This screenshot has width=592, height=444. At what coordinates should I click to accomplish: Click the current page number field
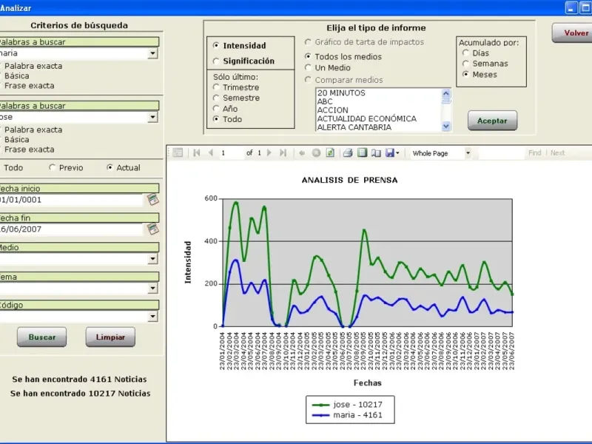point(231,153)
